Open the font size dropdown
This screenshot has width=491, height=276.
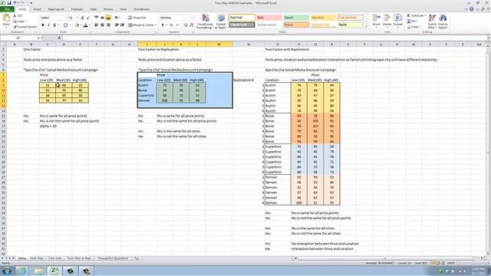[x=77, y=18]
